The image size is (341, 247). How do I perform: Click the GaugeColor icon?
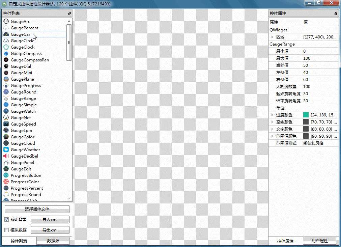point(6,137)
